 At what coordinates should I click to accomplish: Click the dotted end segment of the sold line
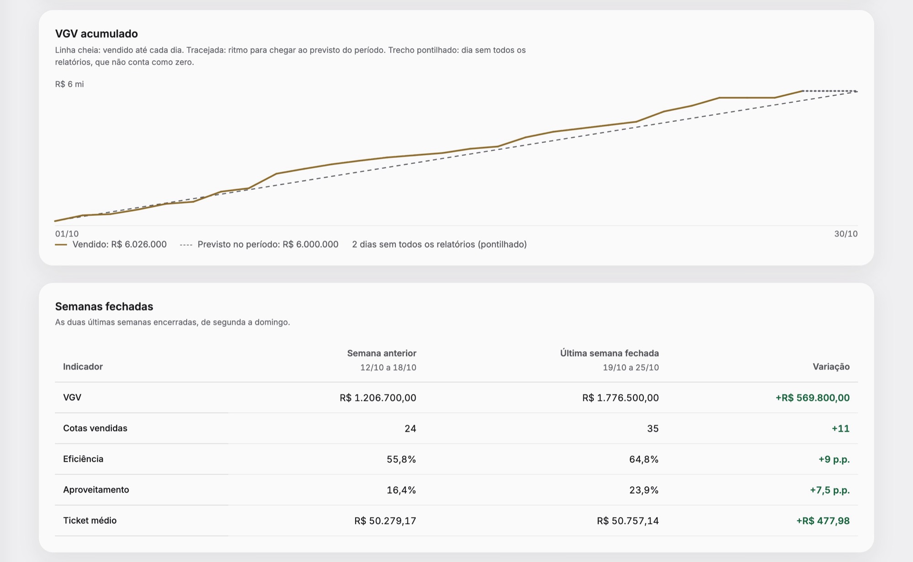pos(830,91)
